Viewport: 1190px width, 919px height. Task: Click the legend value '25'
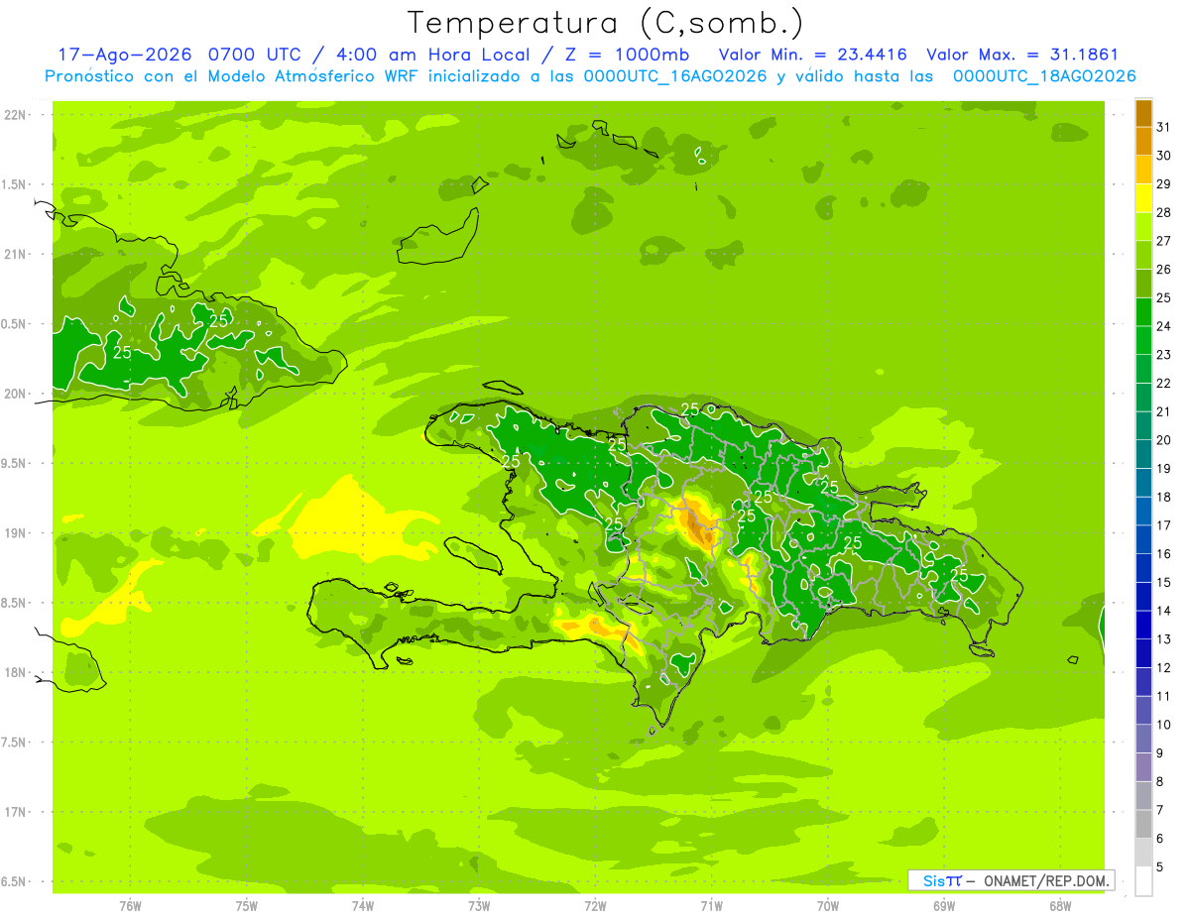[x=1163, y=297]
